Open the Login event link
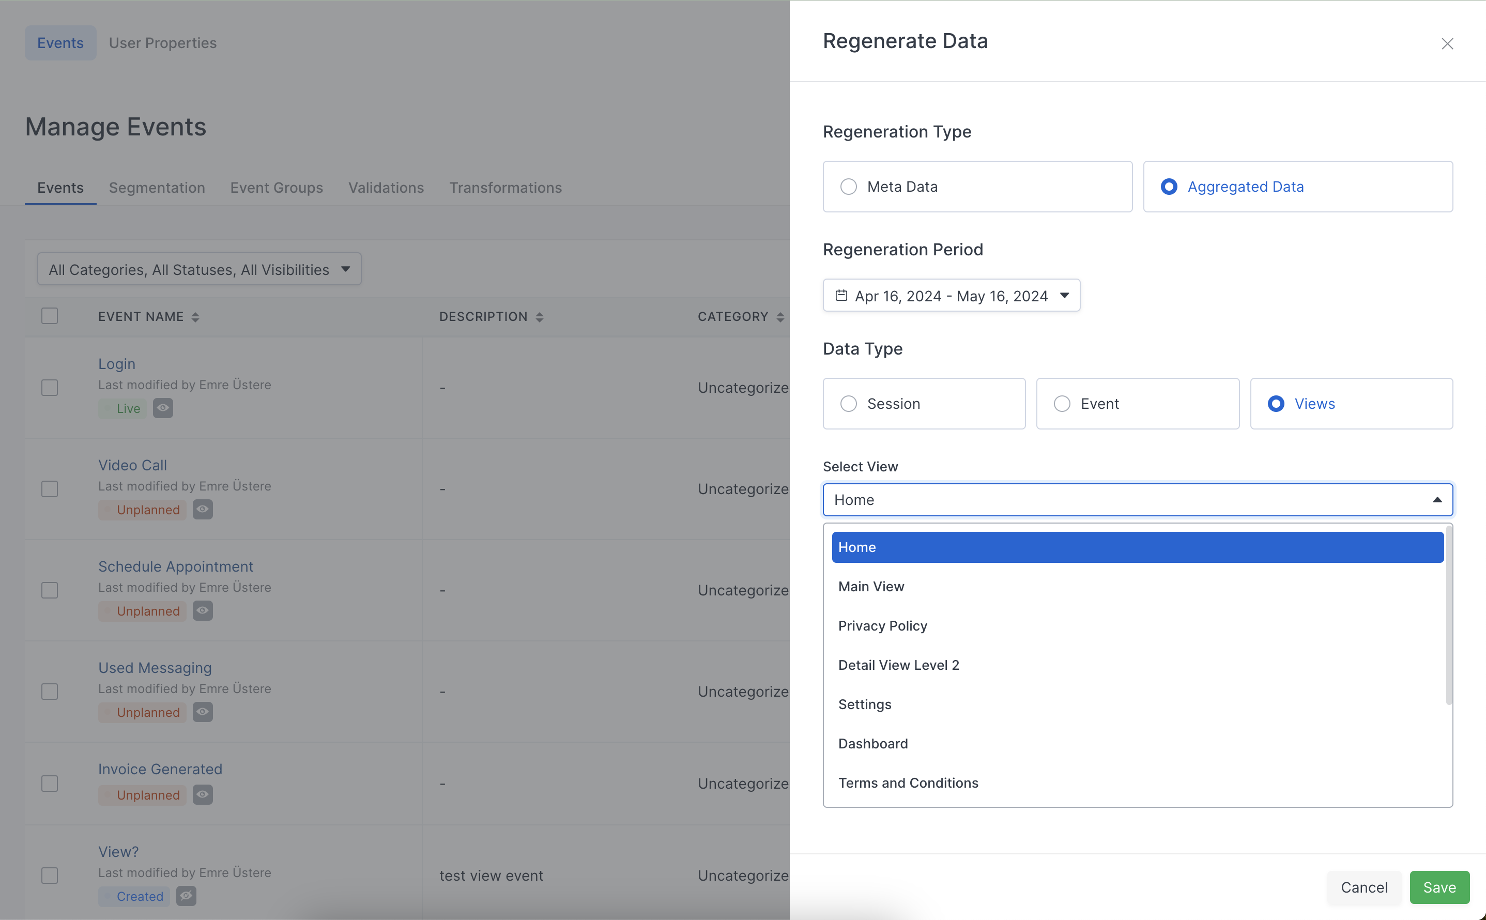The height and width of the screenshot is (920, 1486). tap(117, 364)
